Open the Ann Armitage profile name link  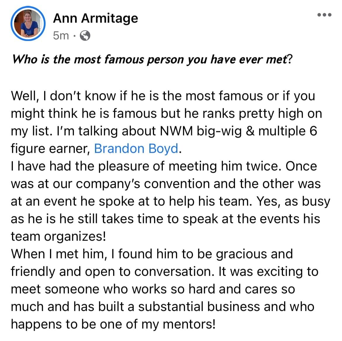(96, 18)
